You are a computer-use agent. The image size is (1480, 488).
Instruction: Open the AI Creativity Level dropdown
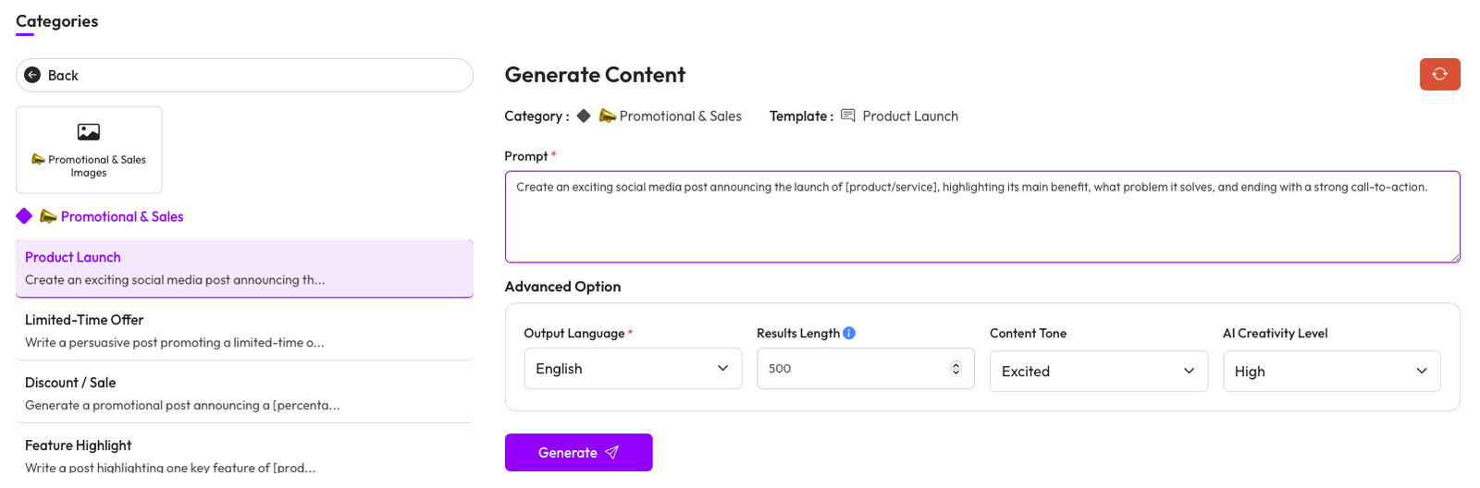(1331, 371)
